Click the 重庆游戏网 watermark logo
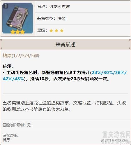This screenshot has height=145, width=131. point(116,134)
